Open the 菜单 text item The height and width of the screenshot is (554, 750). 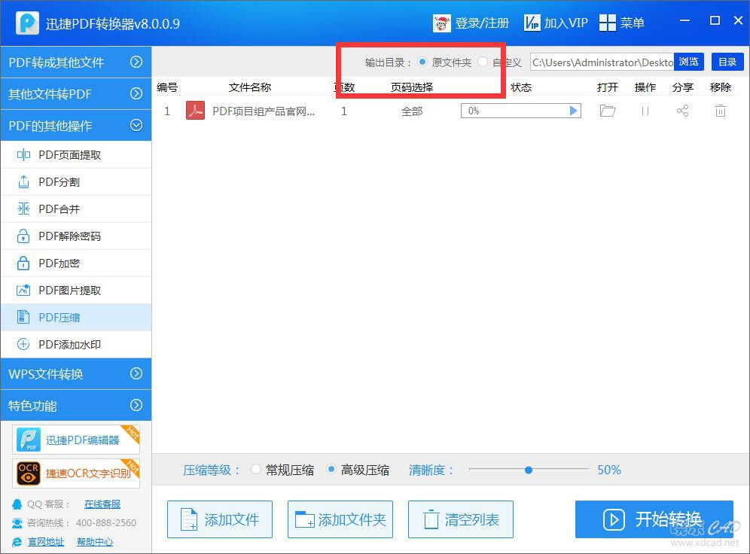pos(632,23)
